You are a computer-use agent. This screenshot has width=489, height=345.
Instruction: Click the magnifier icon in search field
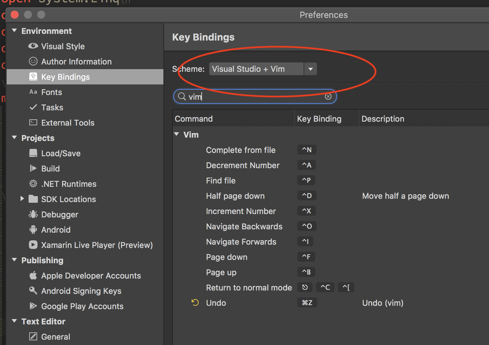(x=182, y=96)
